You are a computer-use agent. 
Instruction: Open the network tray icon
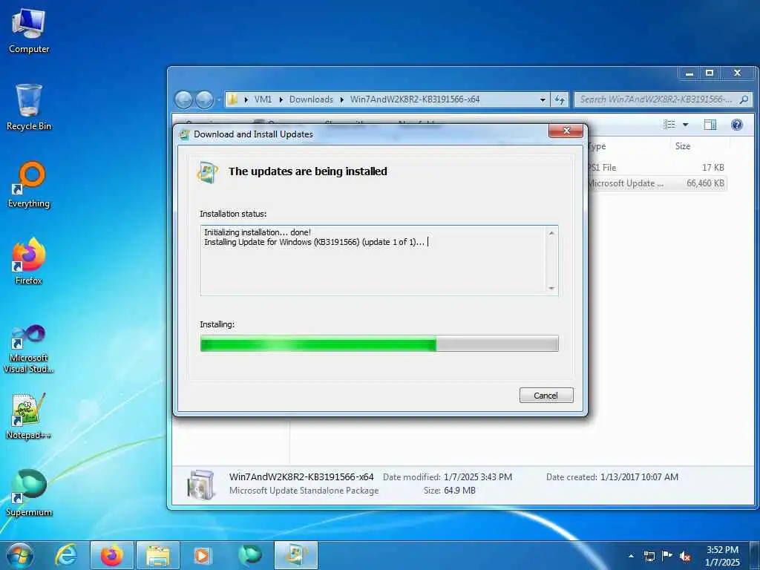[649, 556]
